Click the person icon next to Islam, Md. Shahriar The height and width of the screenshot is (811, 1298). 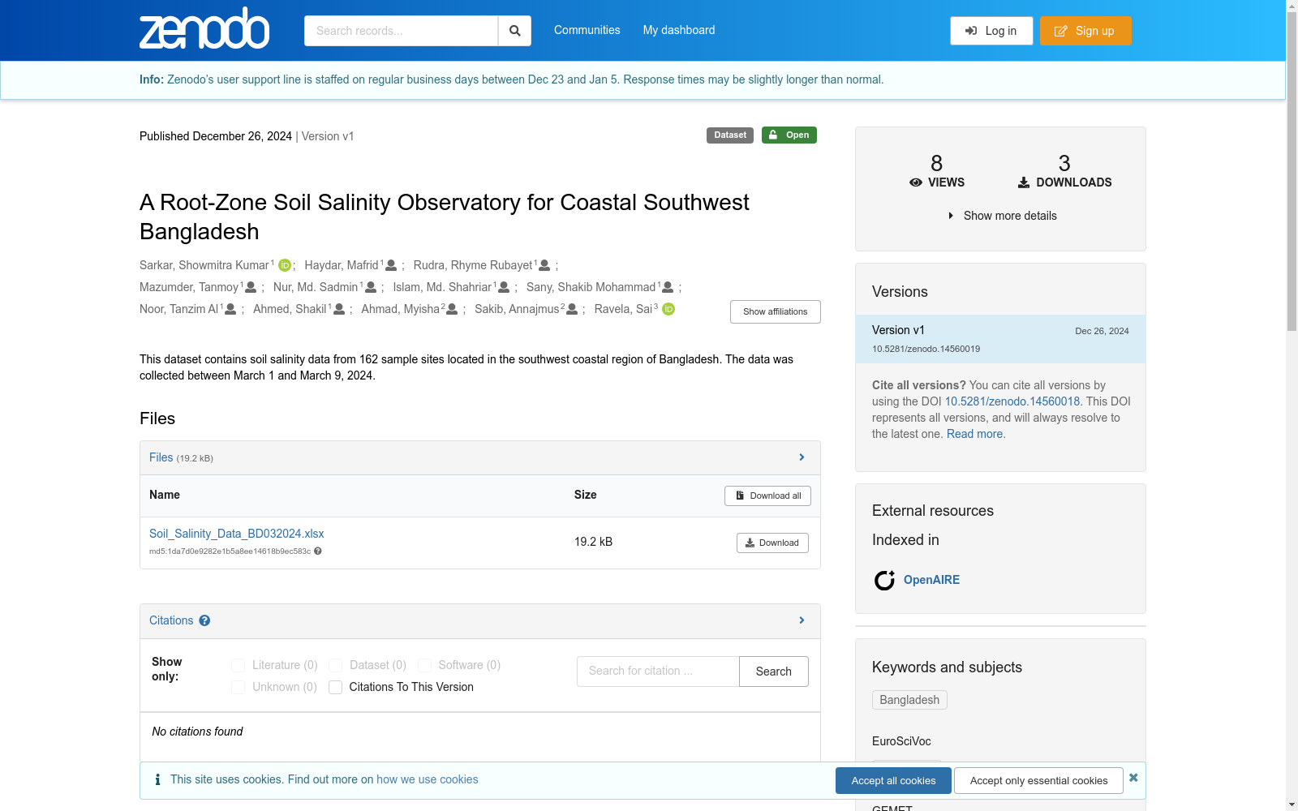tap(504, 287)
